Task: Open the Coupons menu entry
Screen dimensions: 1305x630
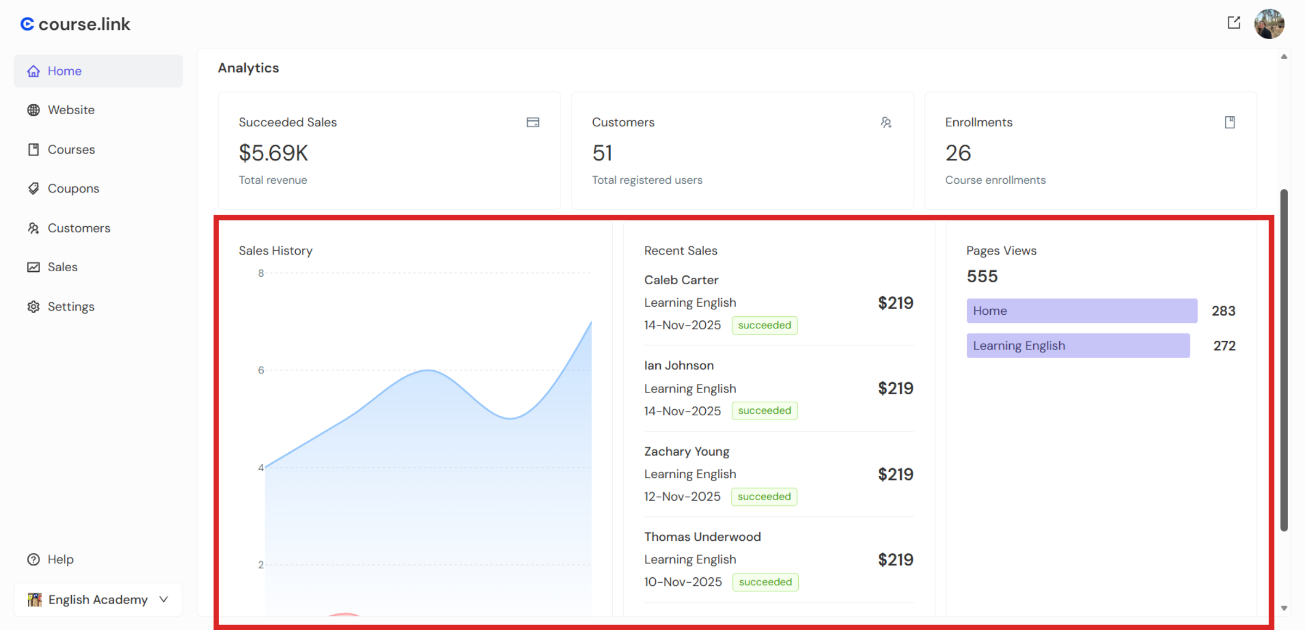Action: [x=73, y=188]
